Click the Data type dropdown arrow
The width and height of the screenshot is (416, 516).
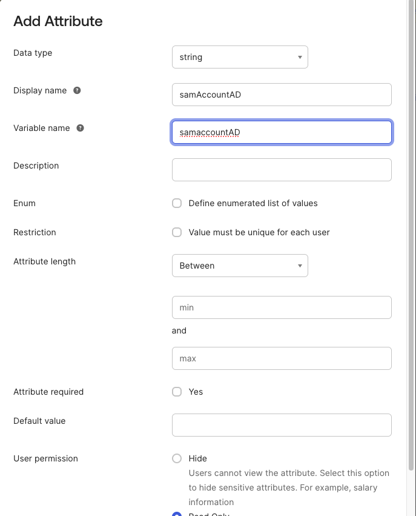tap(300, 56)
